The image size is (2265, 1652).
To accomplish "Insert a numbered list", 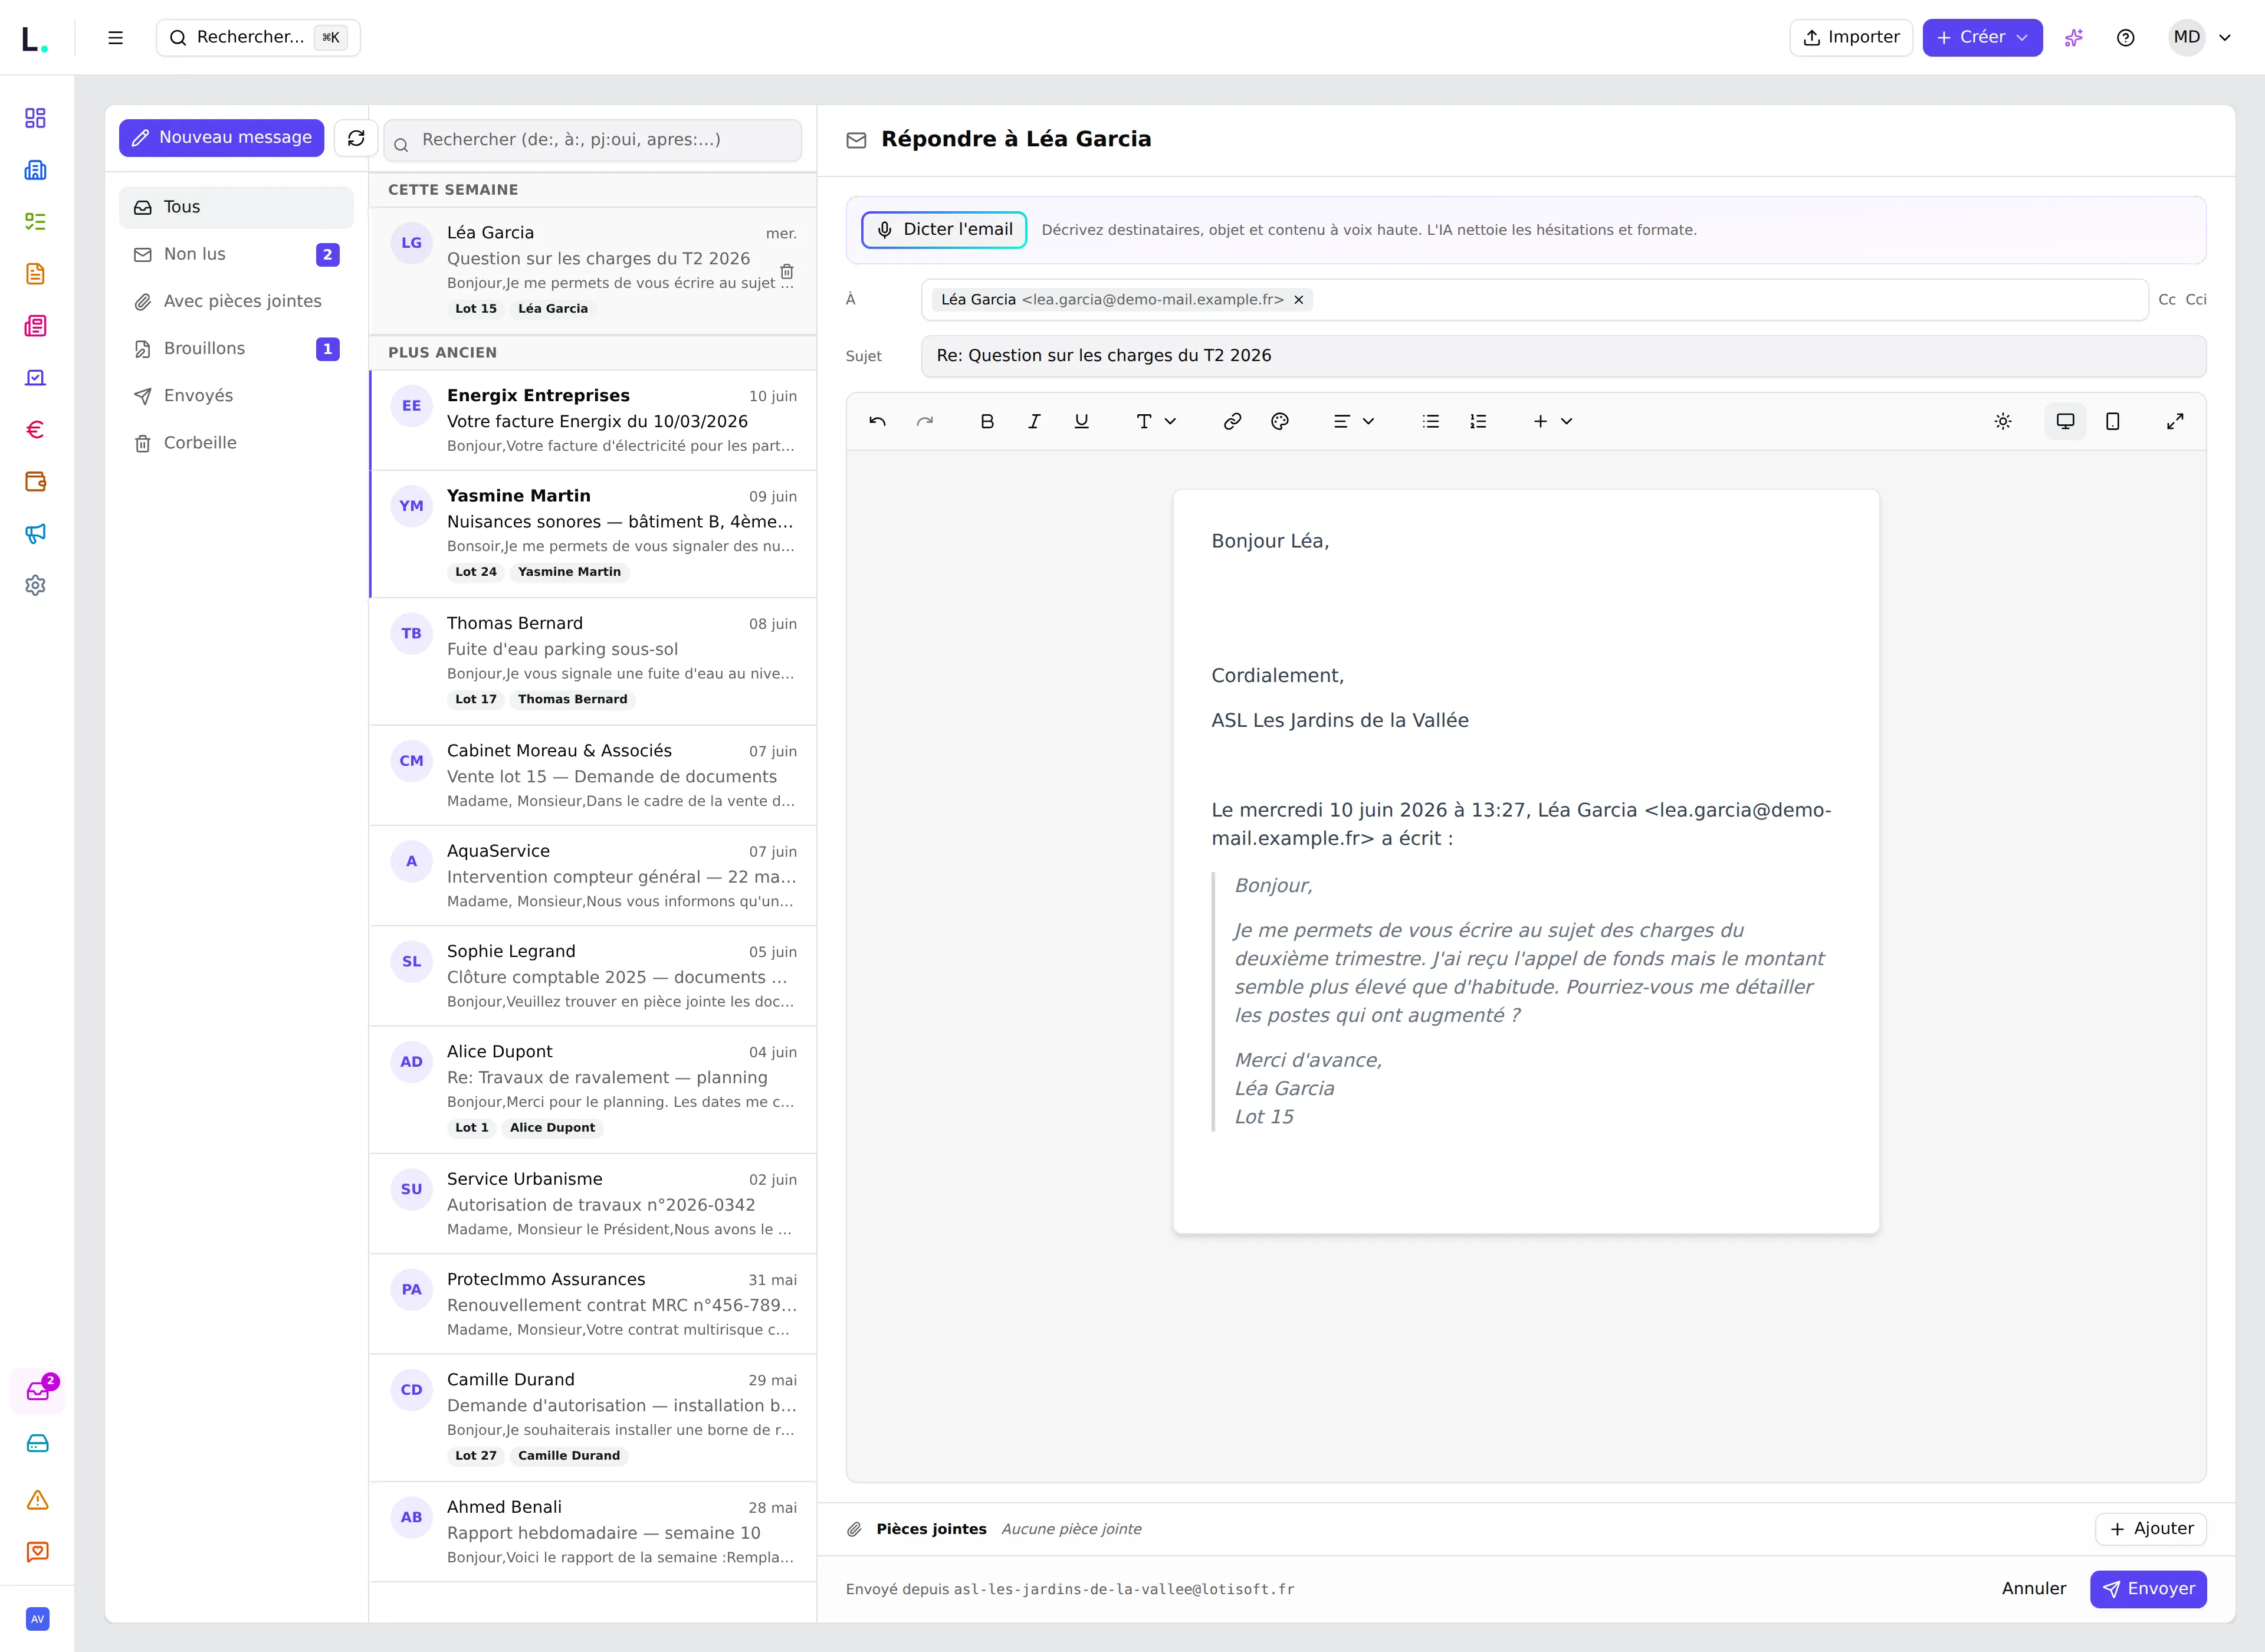I will [1478, 422].
